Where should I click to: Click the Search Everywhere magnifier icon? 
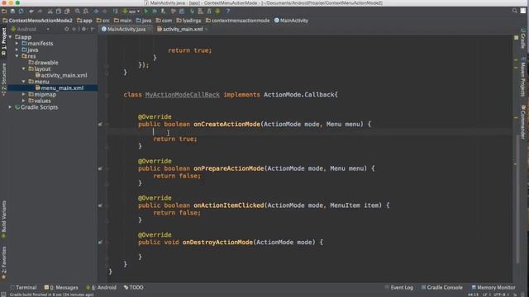pyautogui.click(x=514, y=11)
